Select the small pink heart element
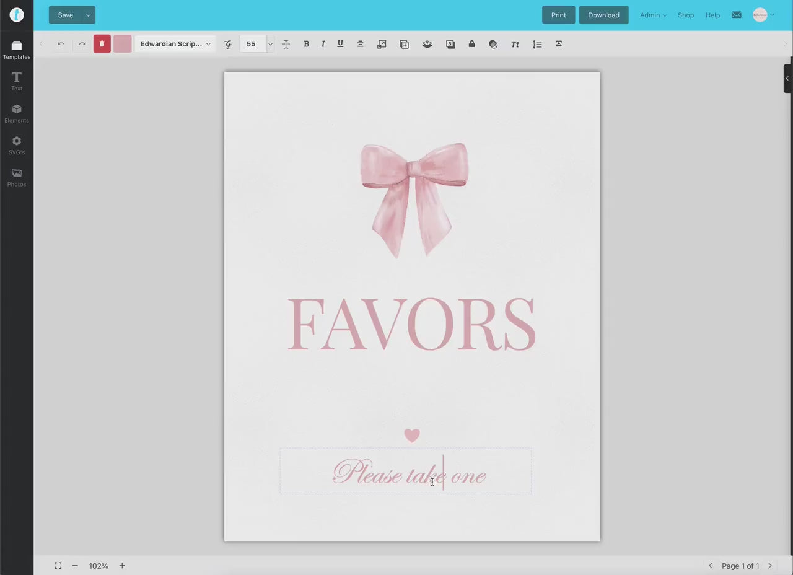The height and width of the screenshot is (575, 793). (412, 435)
